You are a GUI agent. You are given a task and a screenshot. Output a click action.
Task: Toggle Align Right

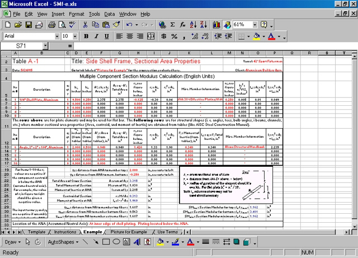(140, 36)
